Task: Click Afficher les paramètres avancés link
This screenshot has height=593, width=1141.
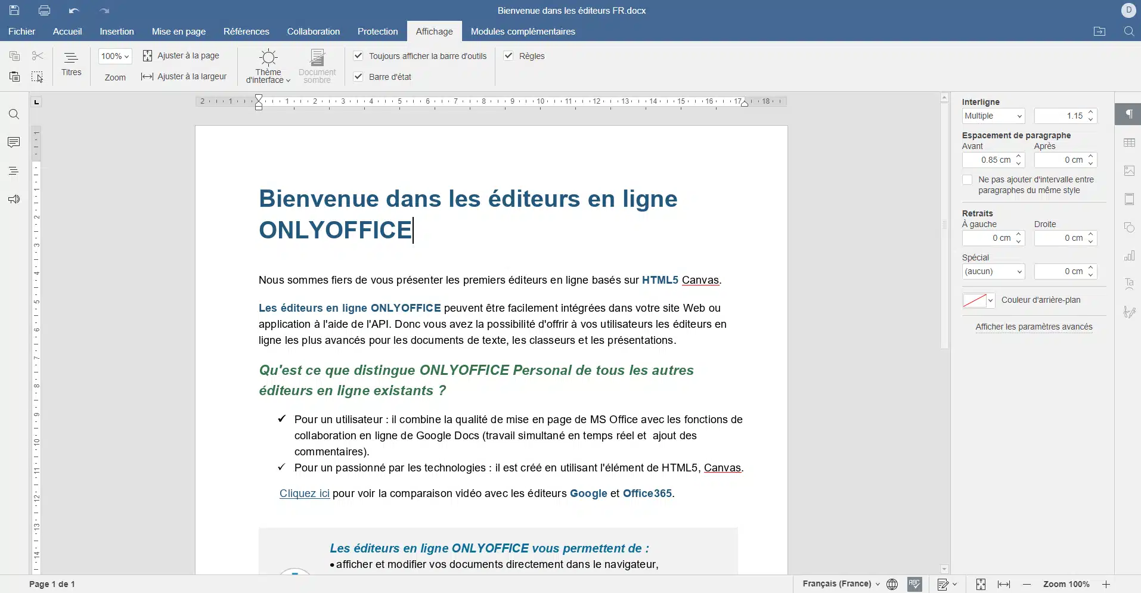Action: tap(1034, 327)
